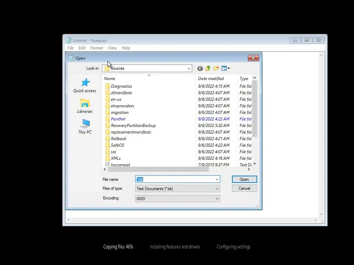The height and width of the screenshot is (265, 354).
Task: Sort by Type column header
Action: point(244,78)
